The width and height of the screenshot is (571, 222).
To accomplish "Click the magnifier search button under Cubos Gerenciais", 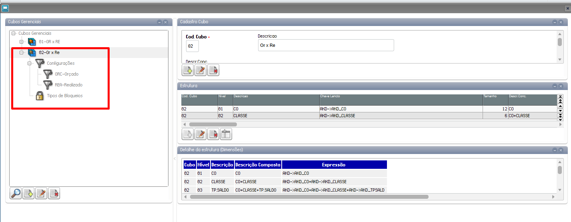I will point(16,194).
